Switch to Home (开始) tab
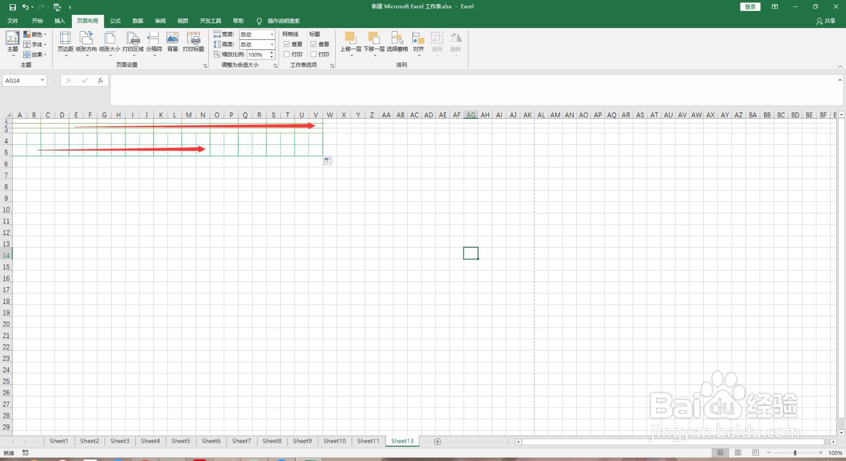The width and height of the screenshot is (846, 461). click(x=37, y=21)
